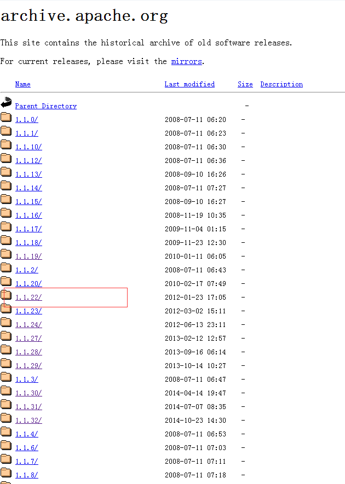Open the 1.1.32/ directory link
The width and height of the screenshot is (345, 484).
[28, 421]
